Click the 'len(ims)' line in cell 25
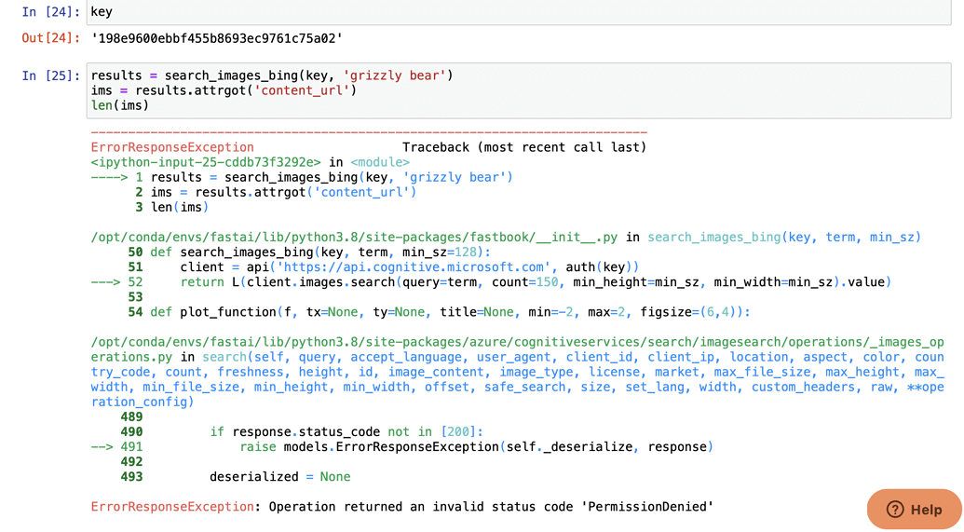 pos(120,105)
